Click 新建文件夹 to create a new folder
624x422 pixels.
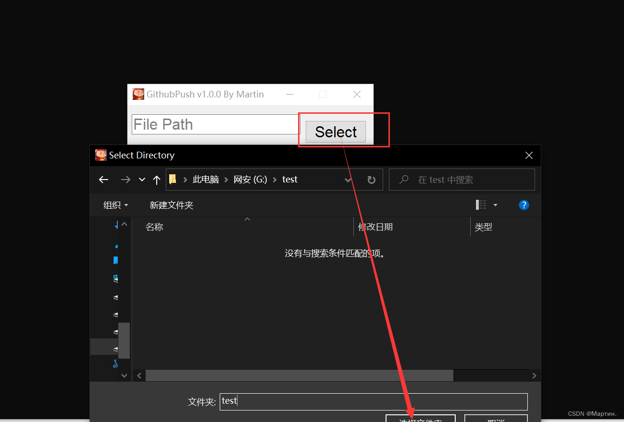tap(171, 205)
